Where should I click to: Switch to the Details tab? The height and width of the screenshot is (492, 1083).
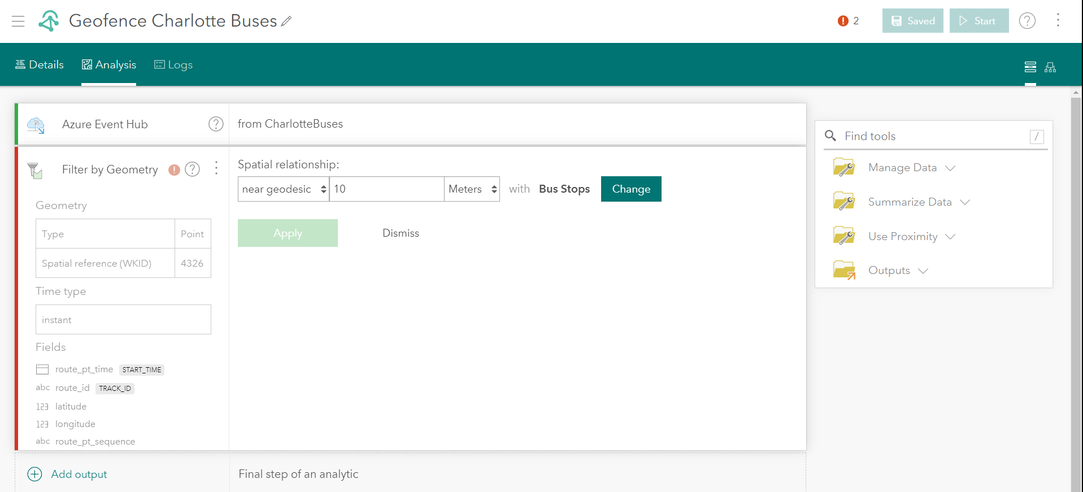tap(40, 65)
